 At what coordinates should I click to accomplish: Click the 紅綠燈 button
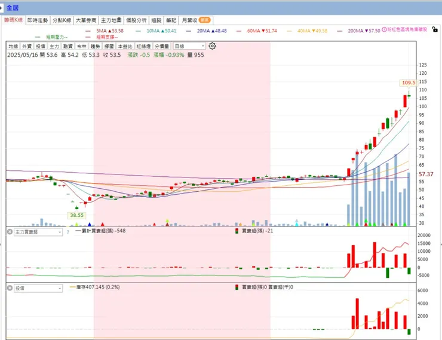(144, 46)
